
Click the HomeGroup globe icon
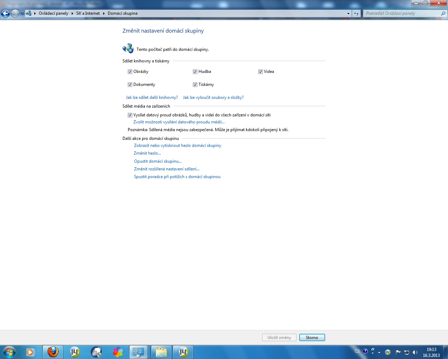128,48
